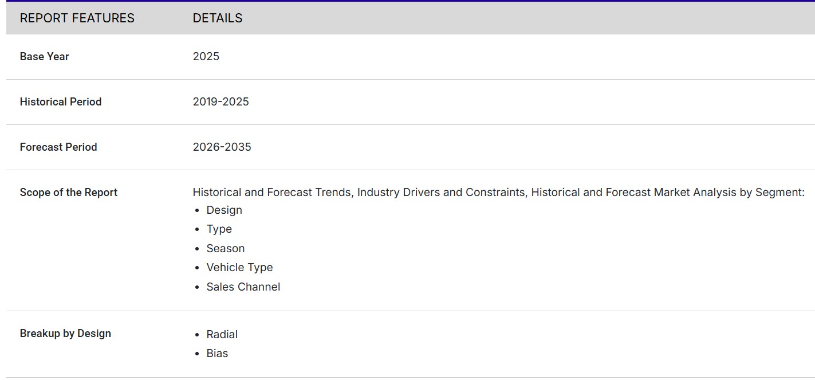Click 'Market Analysis by Segment' text
The image size is (815, 380).
point(727,192)
